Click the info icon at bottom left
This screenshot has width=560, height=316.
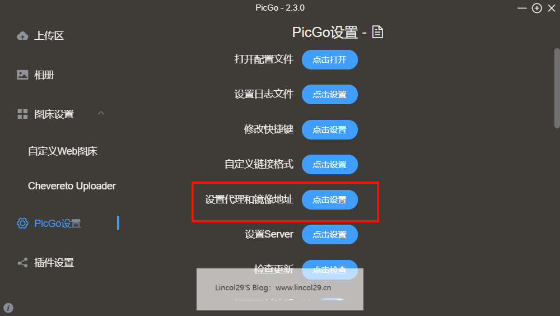coord(8,308)
